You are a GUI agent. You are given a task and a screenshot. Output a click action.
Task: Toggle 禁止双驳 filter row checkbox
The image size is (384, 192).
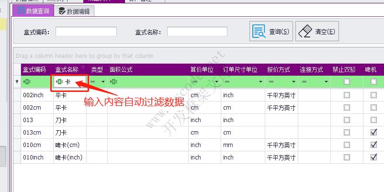click(347, 82)
